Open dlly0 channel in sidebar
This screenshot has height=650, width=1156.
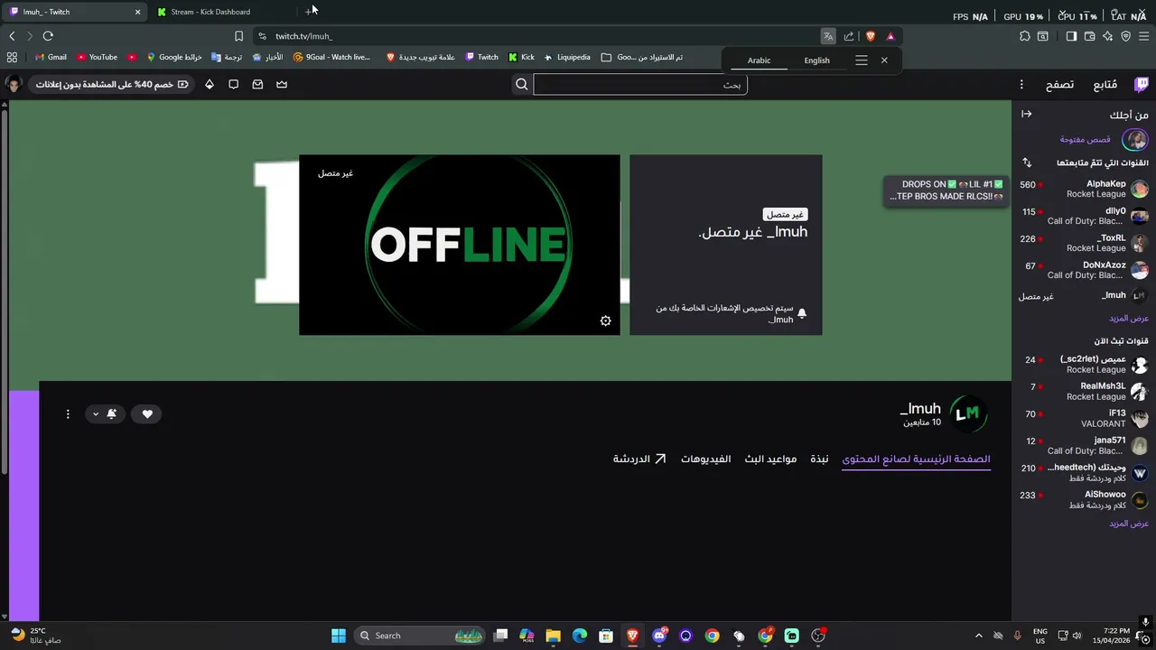pyautogui.click(x=1084, y=216)
